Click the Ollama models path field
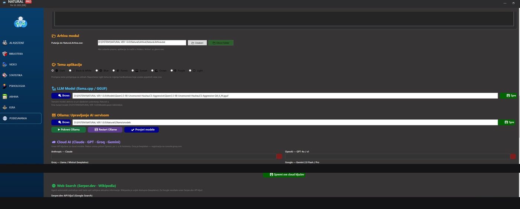This screenshot has width=520, height=209. 285,122
